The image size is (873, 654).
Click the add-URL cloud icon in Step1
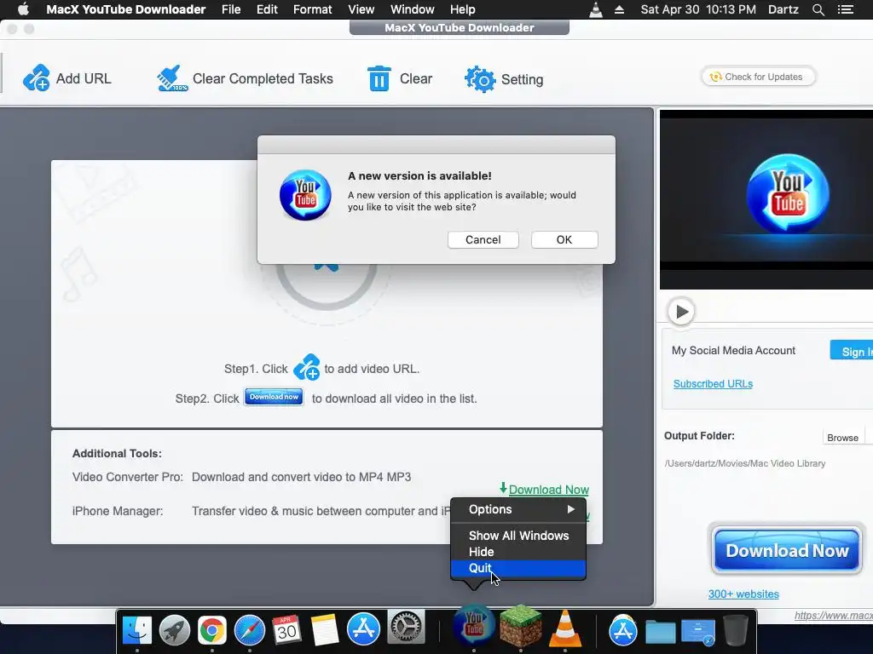306,367
